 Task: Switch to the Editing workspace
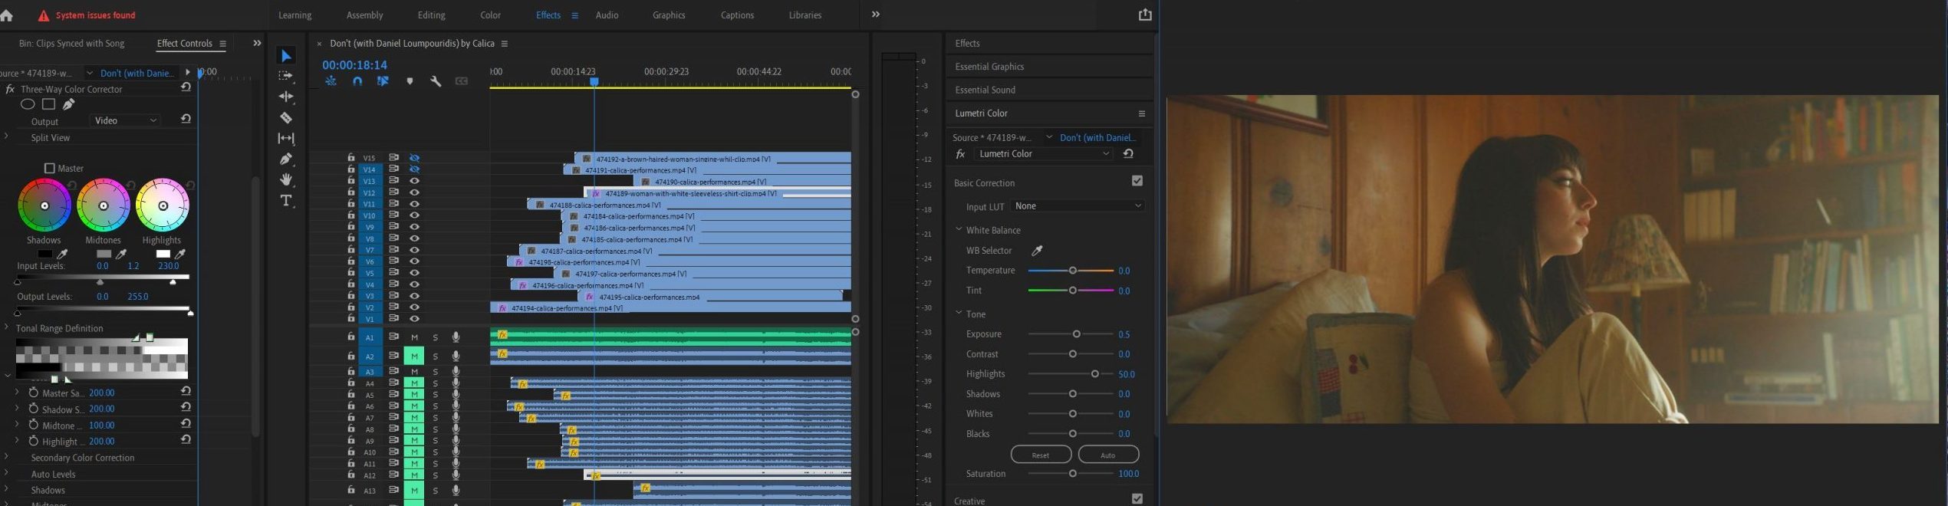click(431, 15)
